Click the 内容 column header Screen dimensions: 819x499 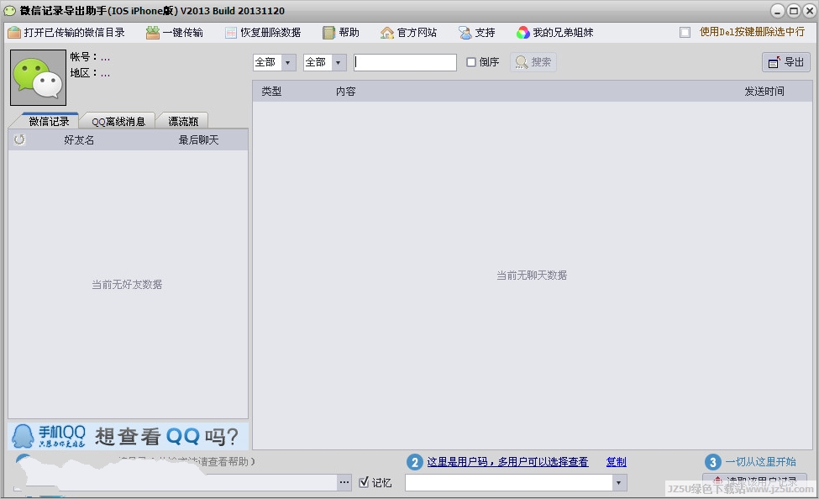pyautogui.click(x=346, y=92)
